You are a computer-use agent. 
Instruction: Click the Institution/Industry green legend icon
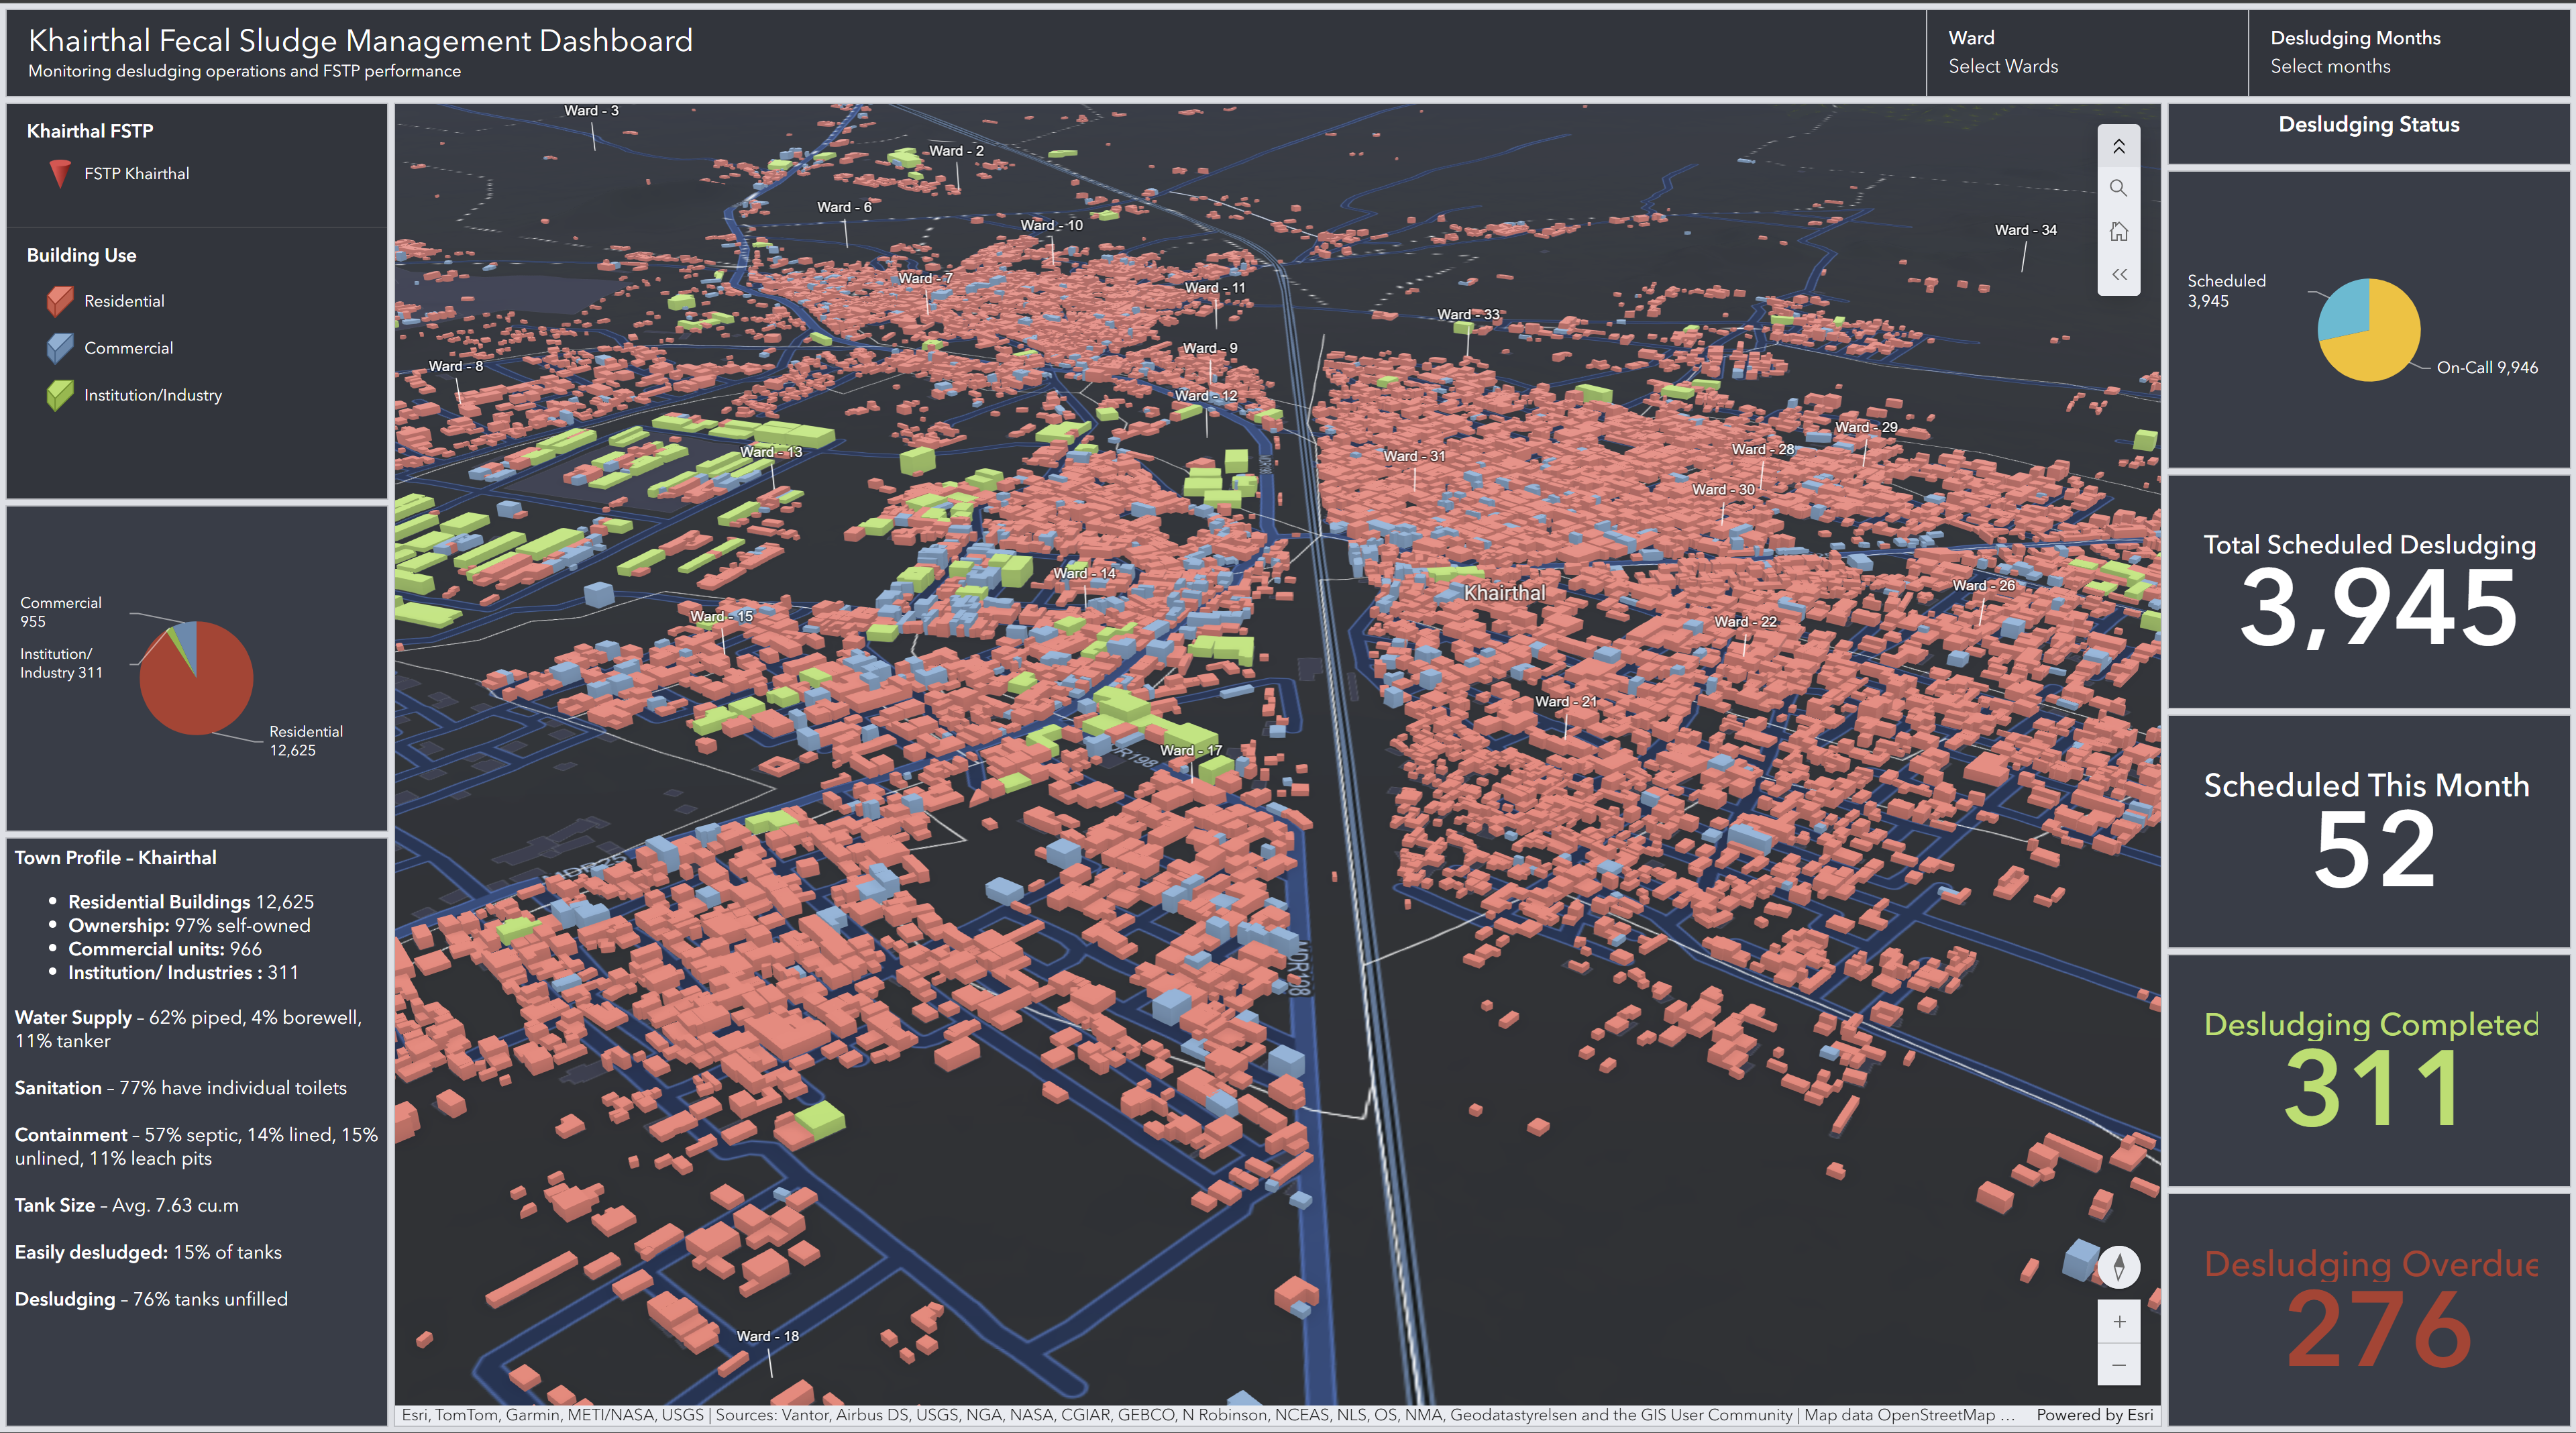pos(60,395)
